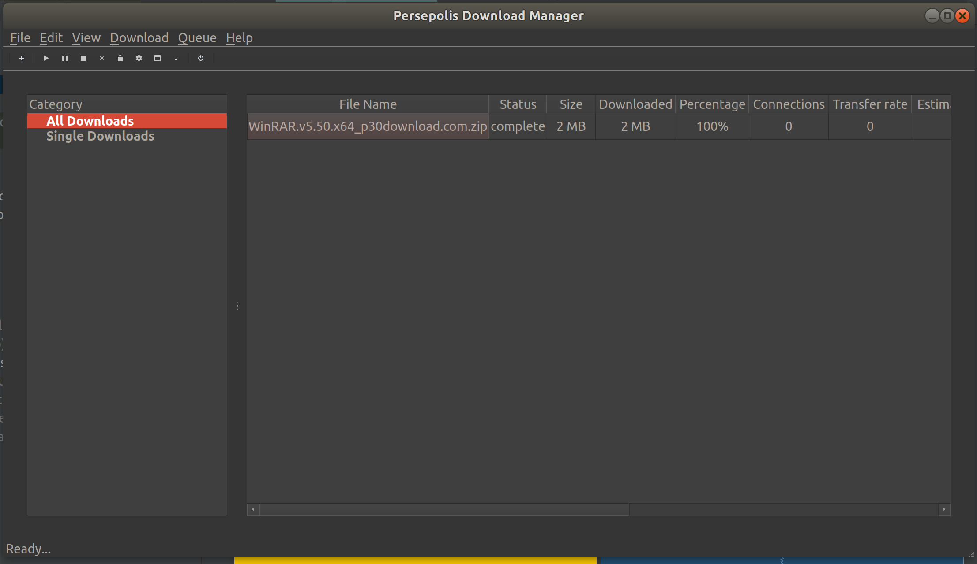Open preferences with the gear icon
Screen dimensions: 977x564
[139, 58]
